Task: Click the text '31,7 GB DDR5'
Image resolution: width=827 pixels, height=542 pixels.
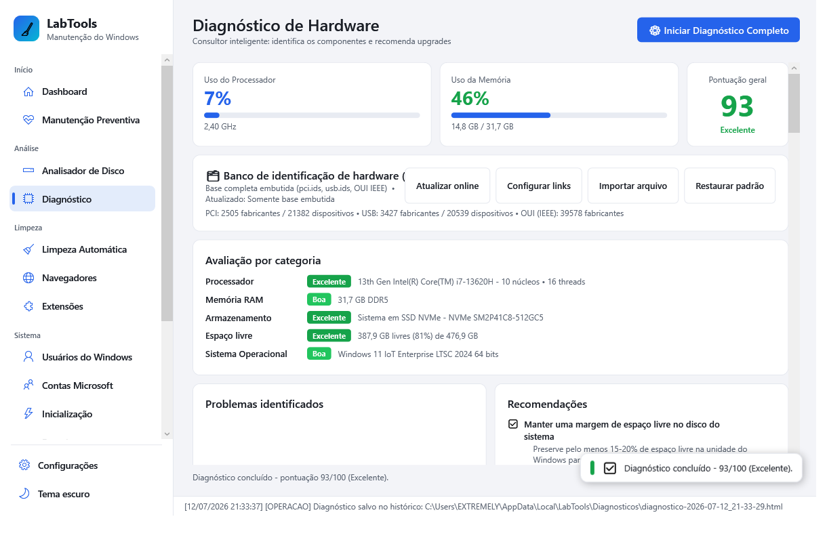Action: [x=363, y=299]
